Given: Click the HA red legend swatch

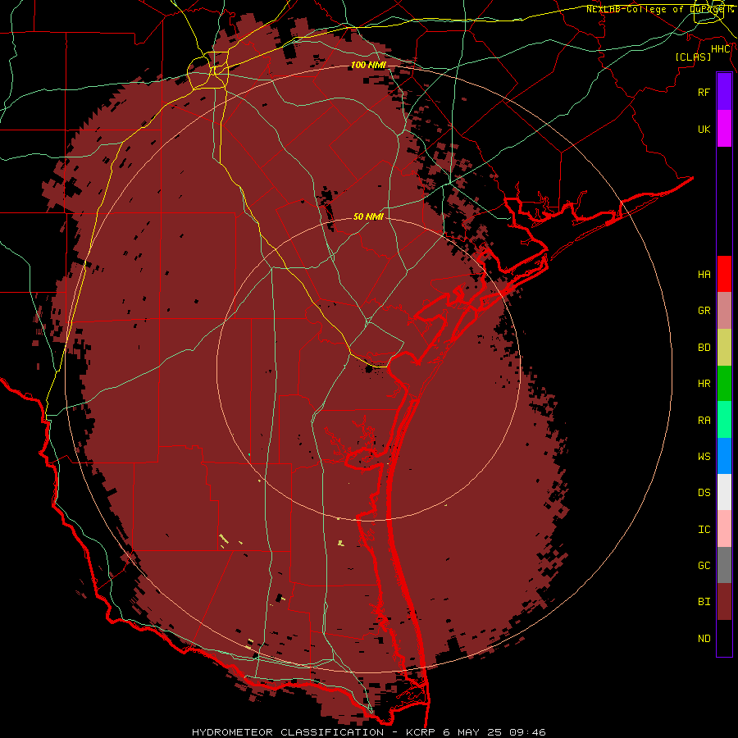Looking at the screenshot, I should tap(724, 274).
